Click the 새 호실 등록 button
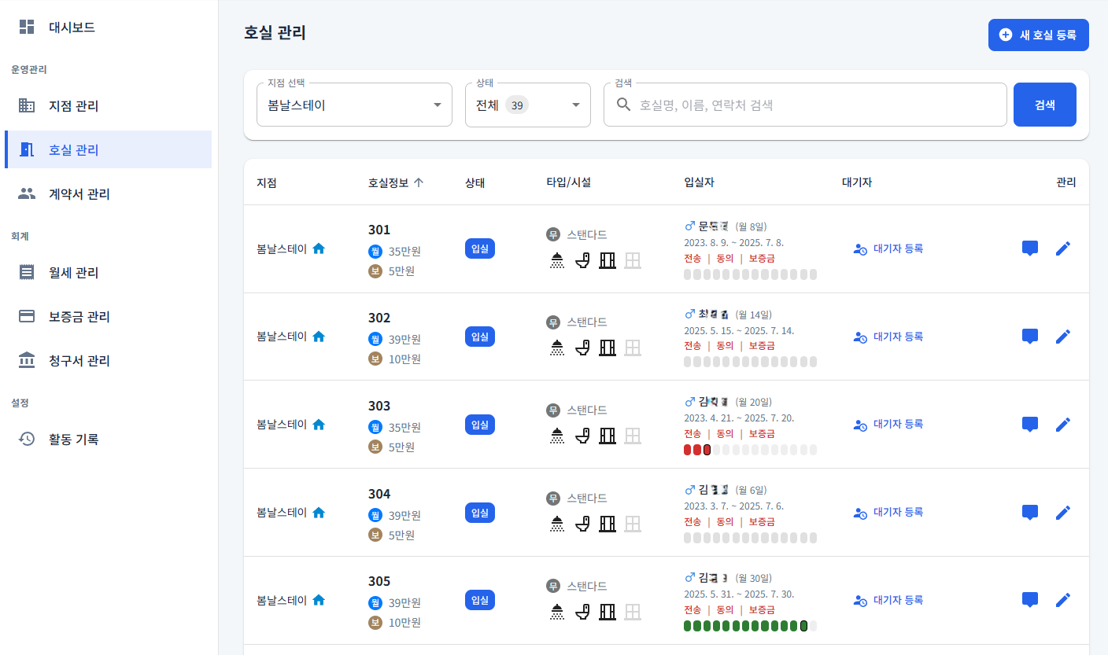 point(1038,35)
